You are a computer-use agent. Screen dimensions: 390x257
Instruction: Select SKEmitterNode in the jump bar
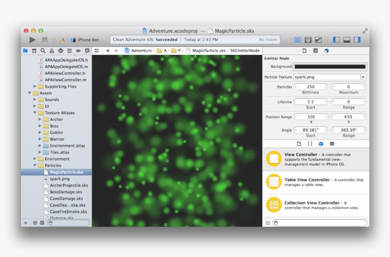[245, 51]
